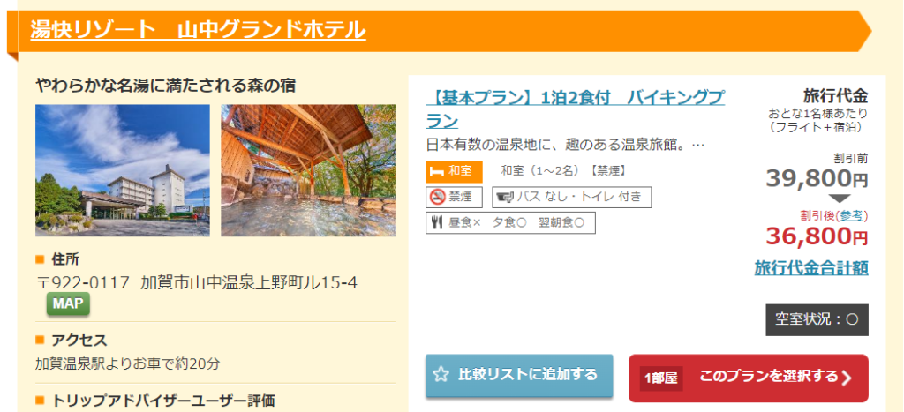
Task: Open the outdoor hot spring bath photo
Action: (308, 170)
